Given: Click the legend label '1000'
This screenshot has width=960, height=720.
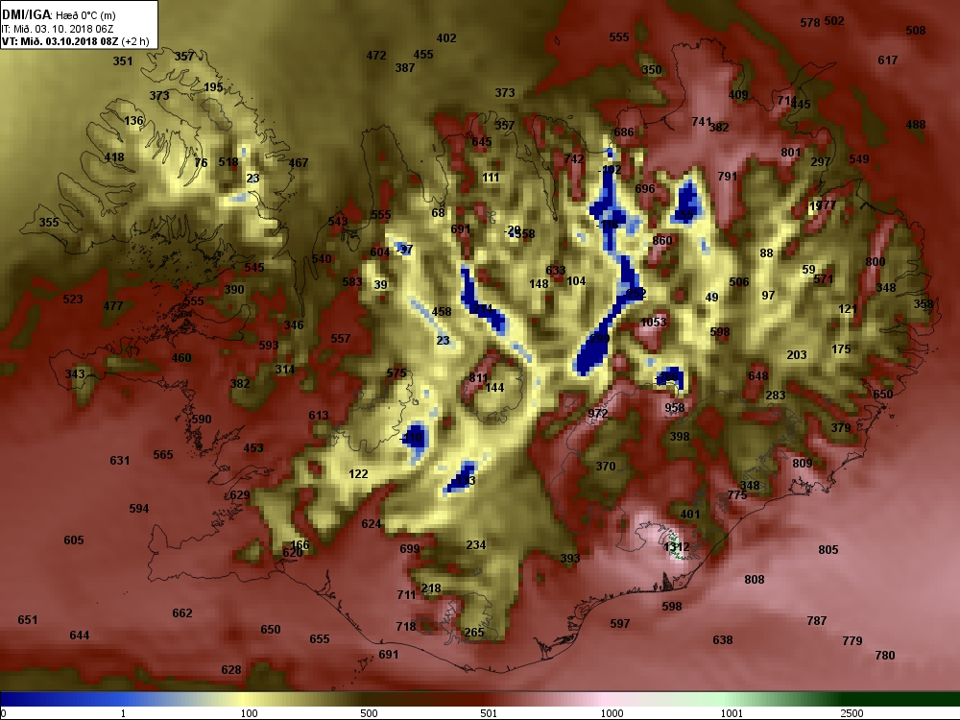Looking at the screenshot, I should click(x=612, y=713).
